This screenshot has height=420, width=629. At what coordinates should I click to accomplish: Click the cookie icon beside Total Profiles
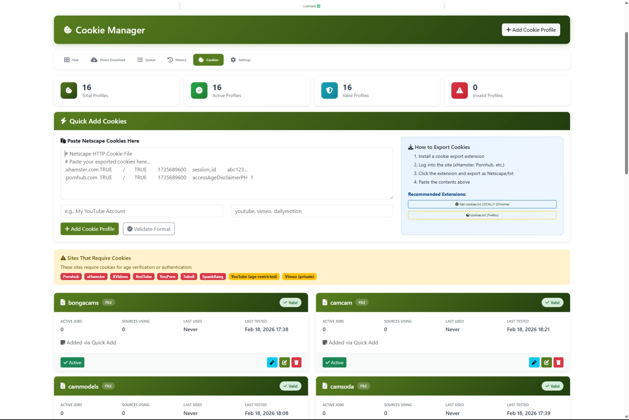pyautogui.click(x=69, y=91)
